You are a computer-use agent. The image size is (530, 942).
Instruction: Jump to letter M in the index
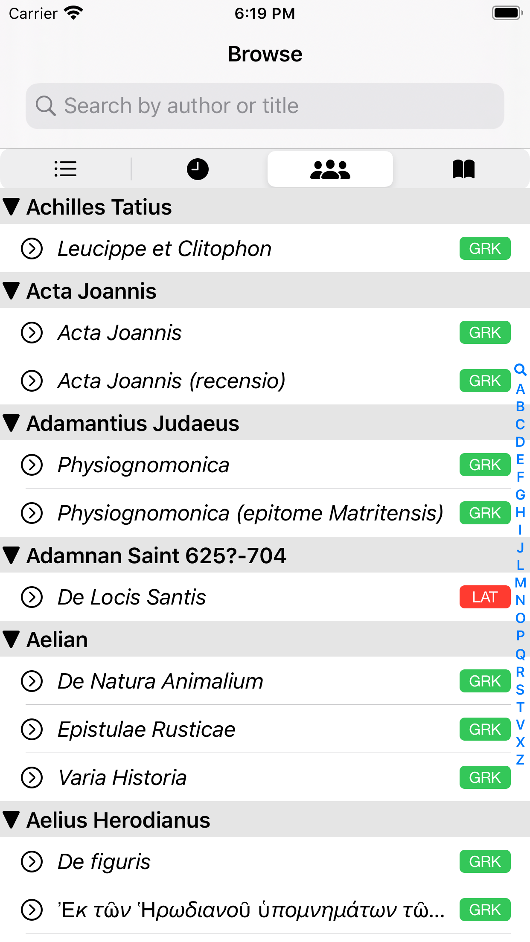(520, 583)
